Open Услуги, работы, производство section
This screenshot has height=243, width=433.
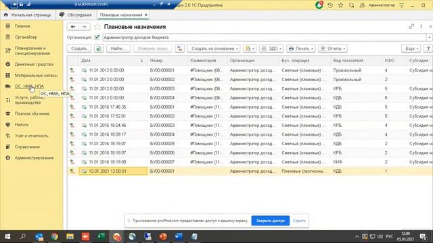[x=29, y=100]
